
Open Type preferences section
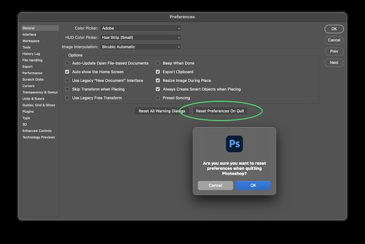26,118
